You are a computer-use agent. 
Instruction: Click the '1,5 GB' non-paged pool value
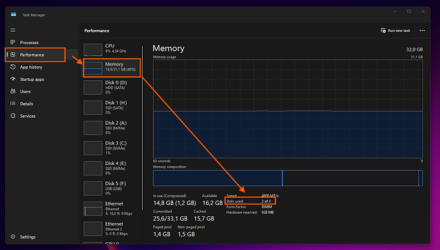tap(186, 234)
